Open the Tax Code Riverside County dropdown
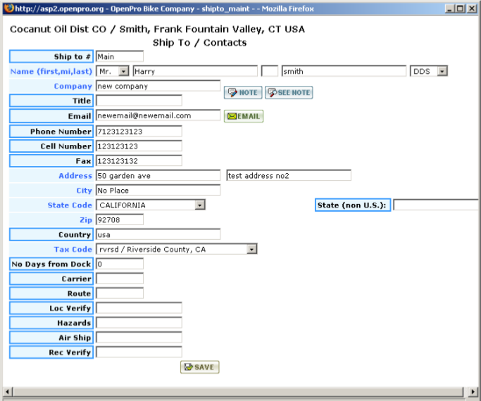Viewport: 481px width, 401px height. (x=251, y=249)
